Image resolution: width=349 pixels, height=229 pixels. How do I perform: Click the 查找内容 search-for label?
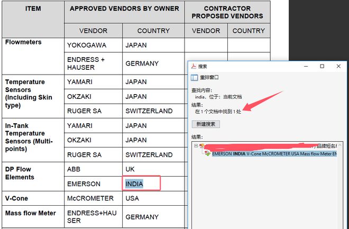click(x=201, y=90)
